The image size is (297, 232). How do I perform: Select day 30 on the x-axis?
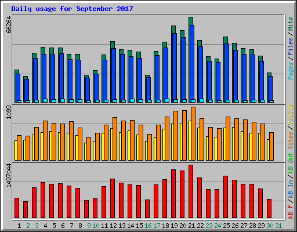(x=270, y=226)
